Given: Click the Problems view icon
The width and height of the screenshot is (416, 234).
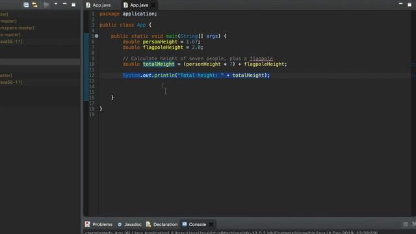Looking at the screenshot, I should pyautogui.click(x=87, y=224).
